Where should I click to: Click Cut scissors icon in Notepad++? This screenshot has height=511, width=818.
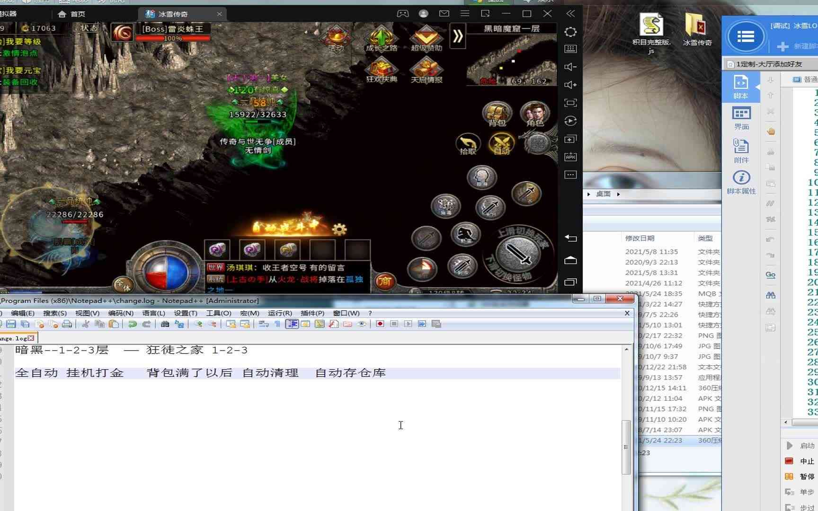pyautogui.click(x=86, y=324)
